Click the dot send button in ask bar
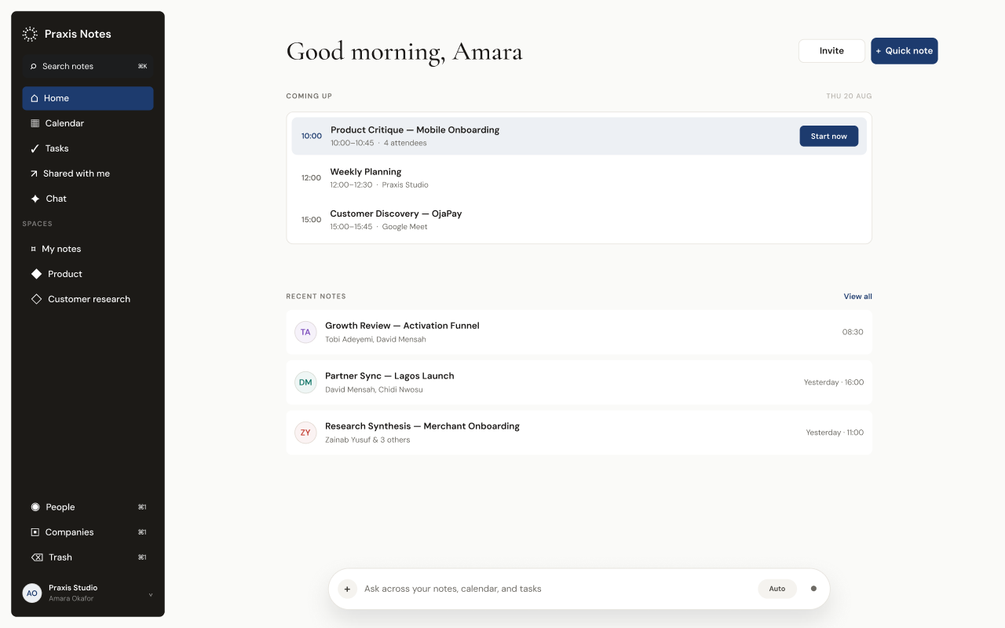1005x628 pixels. (813, 589)
